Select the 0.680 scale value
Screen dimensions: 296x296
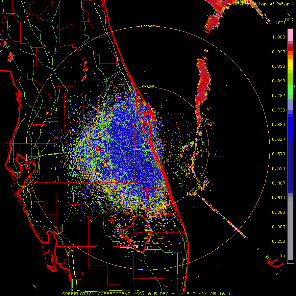click(279, 125)
